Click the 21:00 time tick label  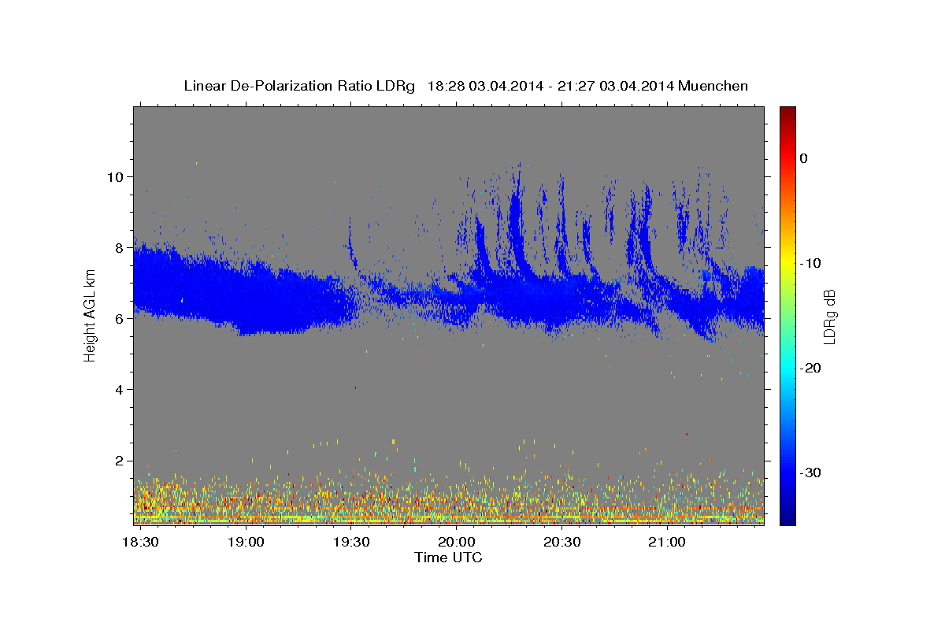click(666, 543)
